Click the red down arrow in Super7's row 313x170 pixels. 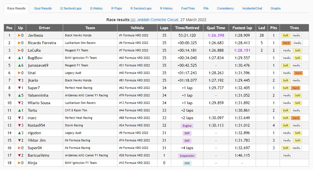(19, 88)
